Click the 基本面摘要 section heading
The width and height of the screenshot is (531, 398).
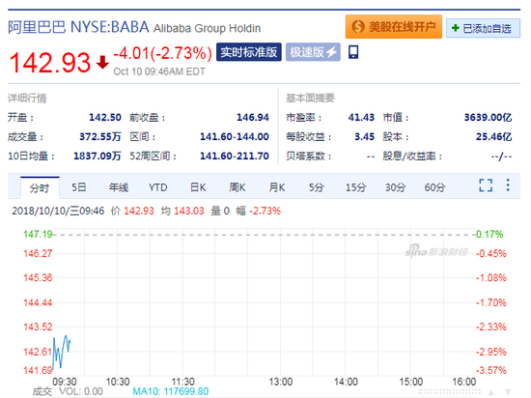pyautogui.click(x=310, y=98)
